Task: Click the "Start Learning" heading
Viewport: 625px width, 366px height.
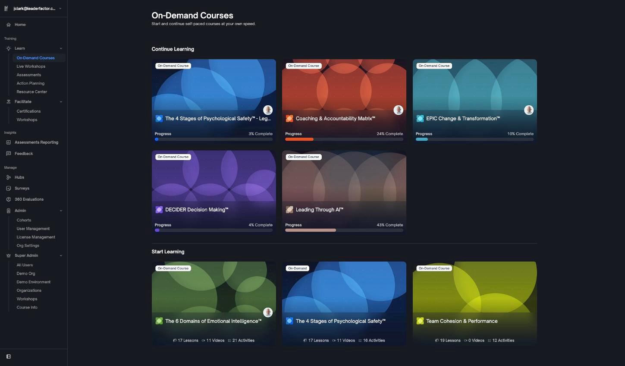Action: pos(168,252)
